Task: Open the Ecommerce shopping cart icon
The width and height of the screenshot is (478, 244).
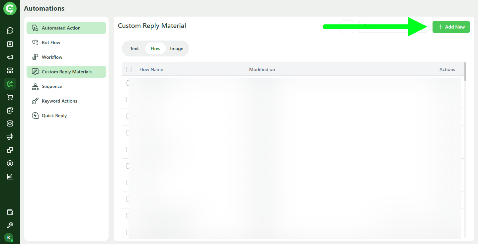Action: point(10,97)
